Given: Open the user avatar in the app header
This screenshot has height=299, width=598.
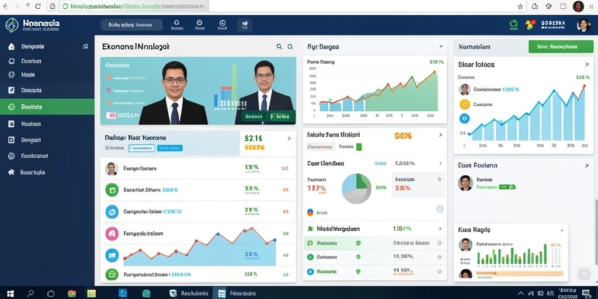Looking at the screenshot, I should (x=583, y=25).
